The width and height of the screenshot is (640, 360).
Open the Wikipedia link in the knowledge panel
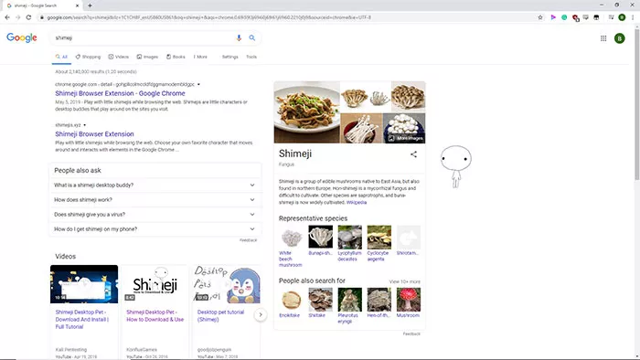tap(357, 203)
